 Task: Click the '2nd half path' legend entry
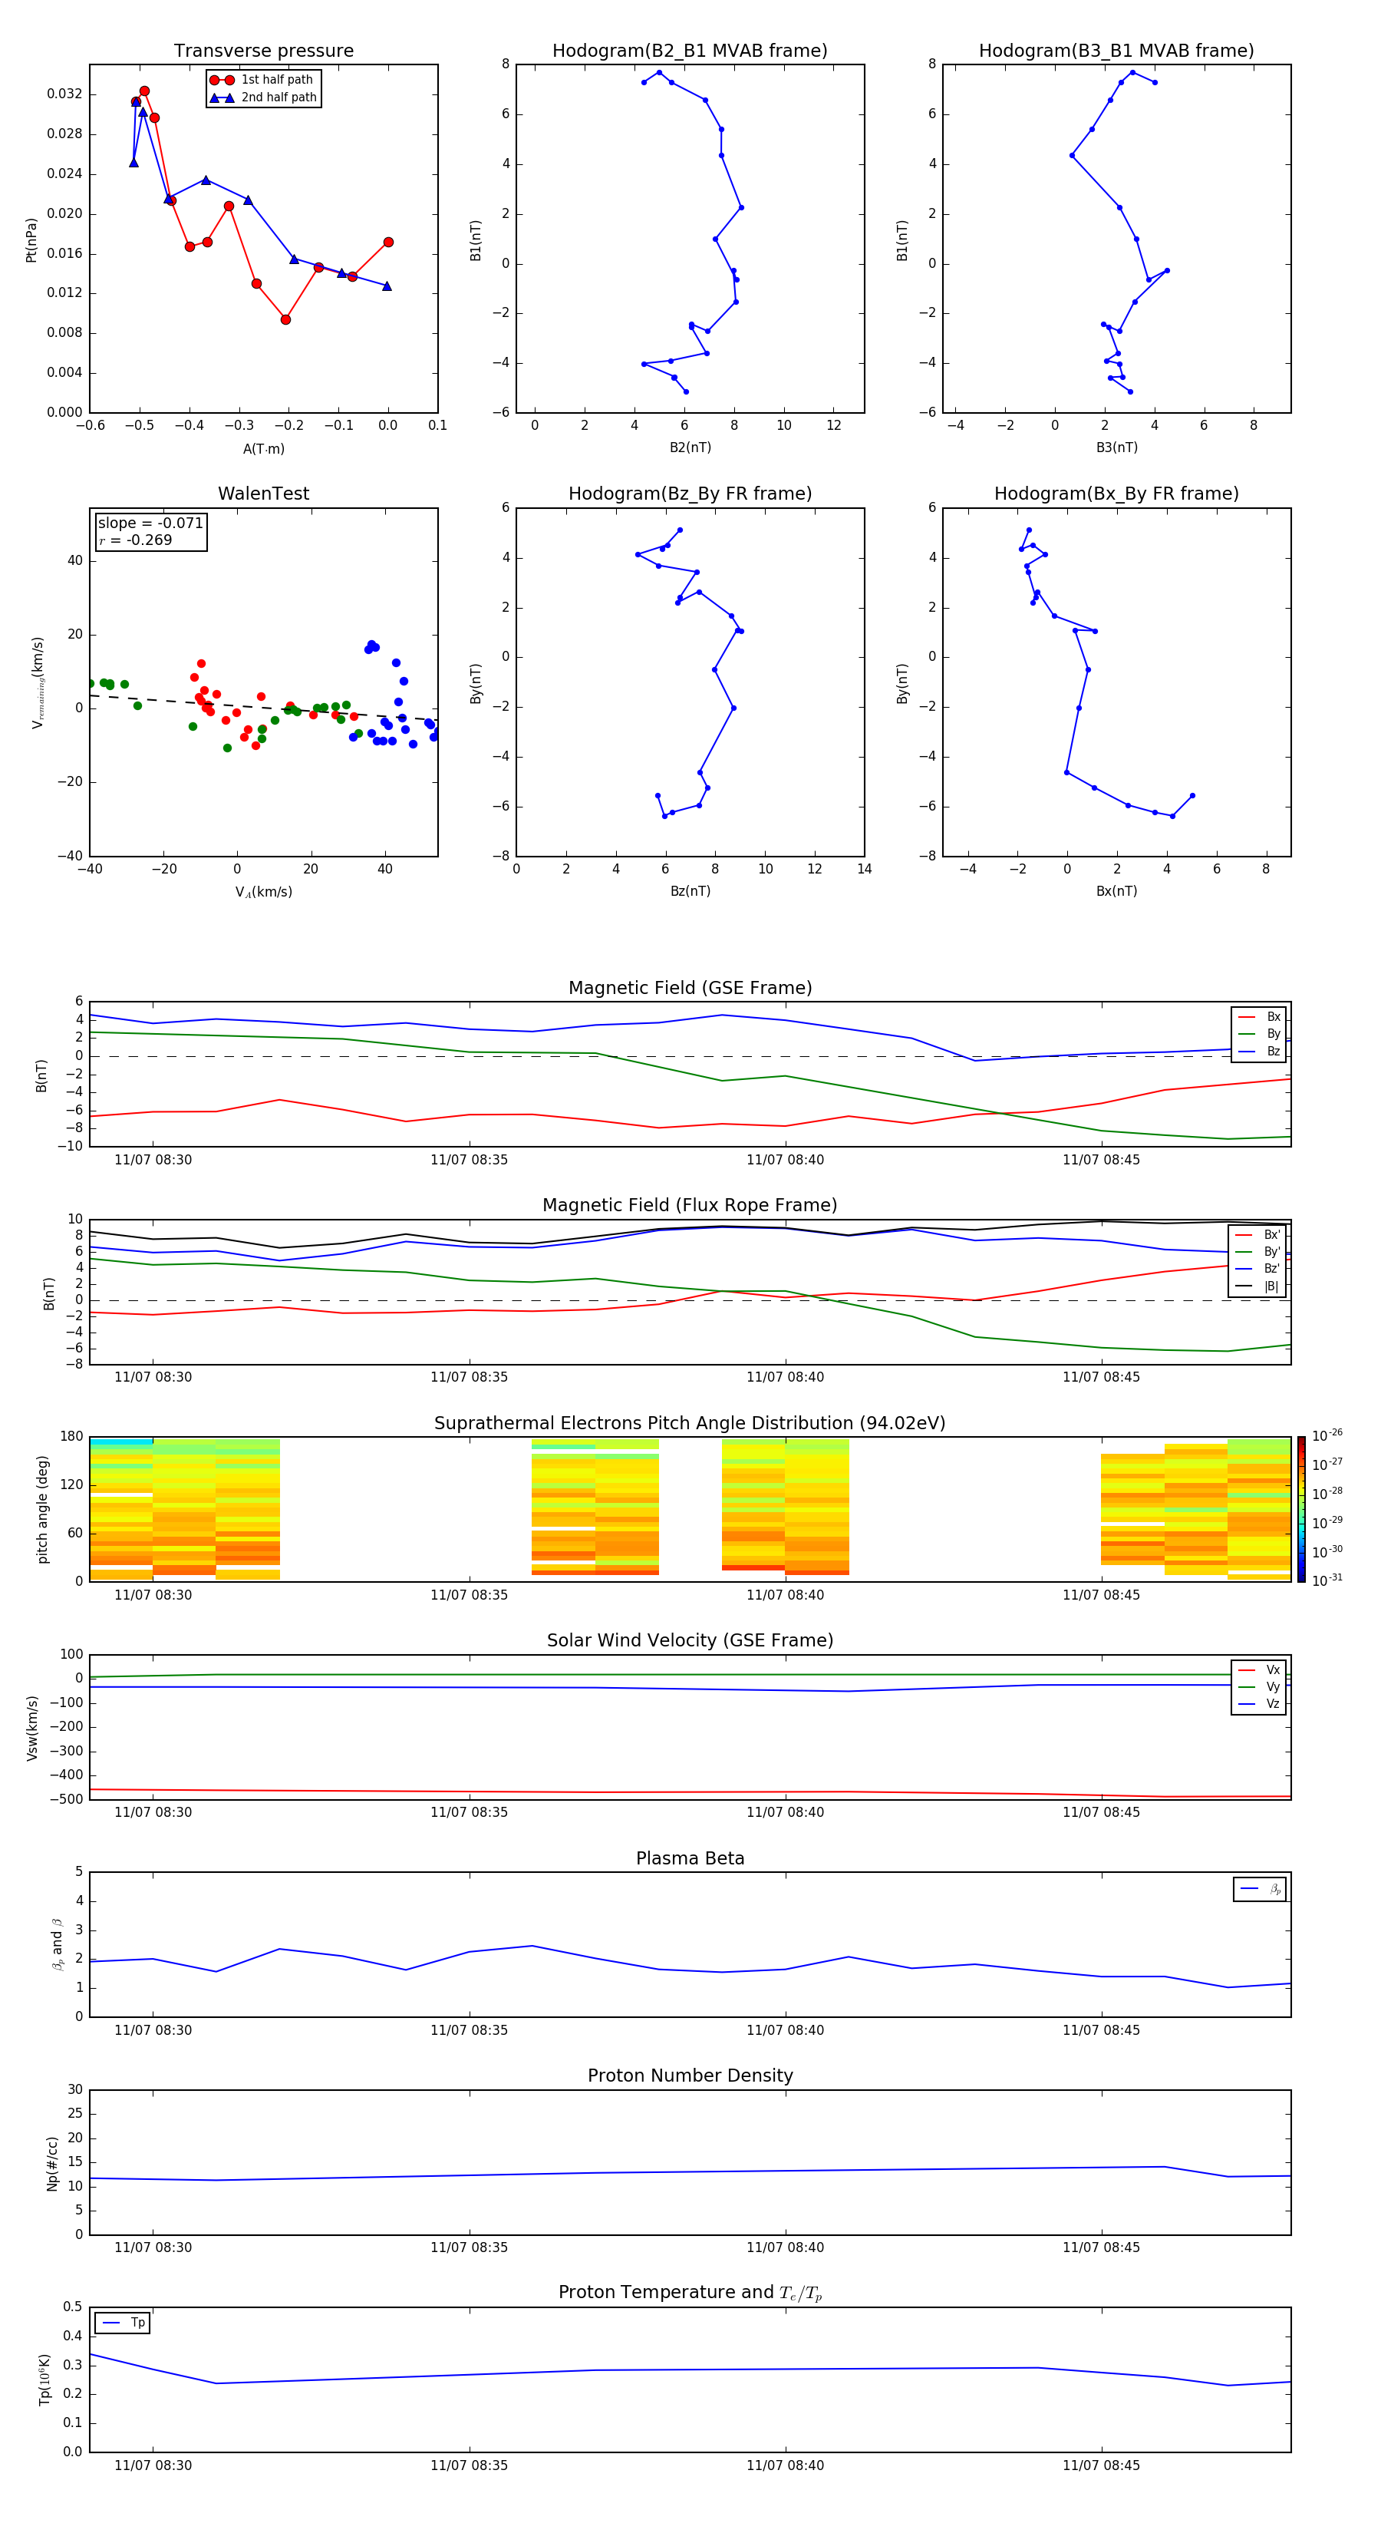click(x=263, y=97)
